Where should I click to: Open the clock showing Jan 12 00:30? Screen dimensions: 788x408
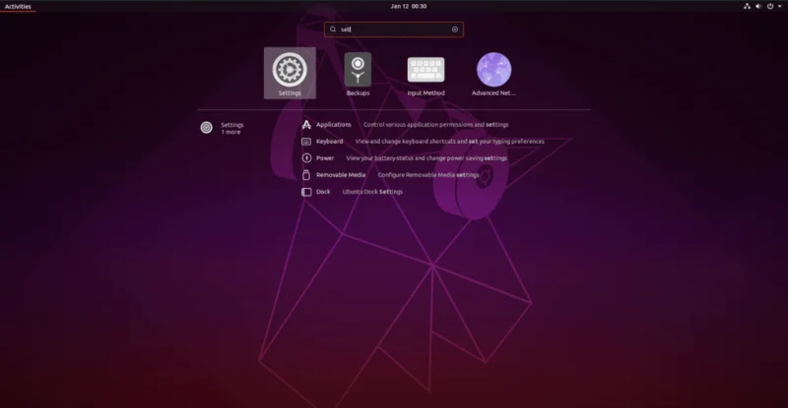tap(409, 6)
